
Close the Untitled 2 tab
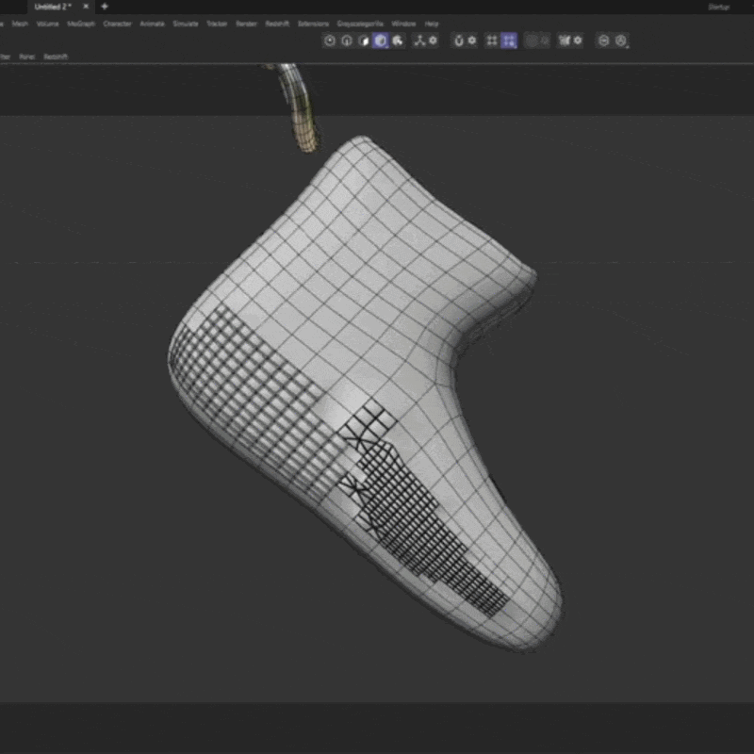[87, 7]
